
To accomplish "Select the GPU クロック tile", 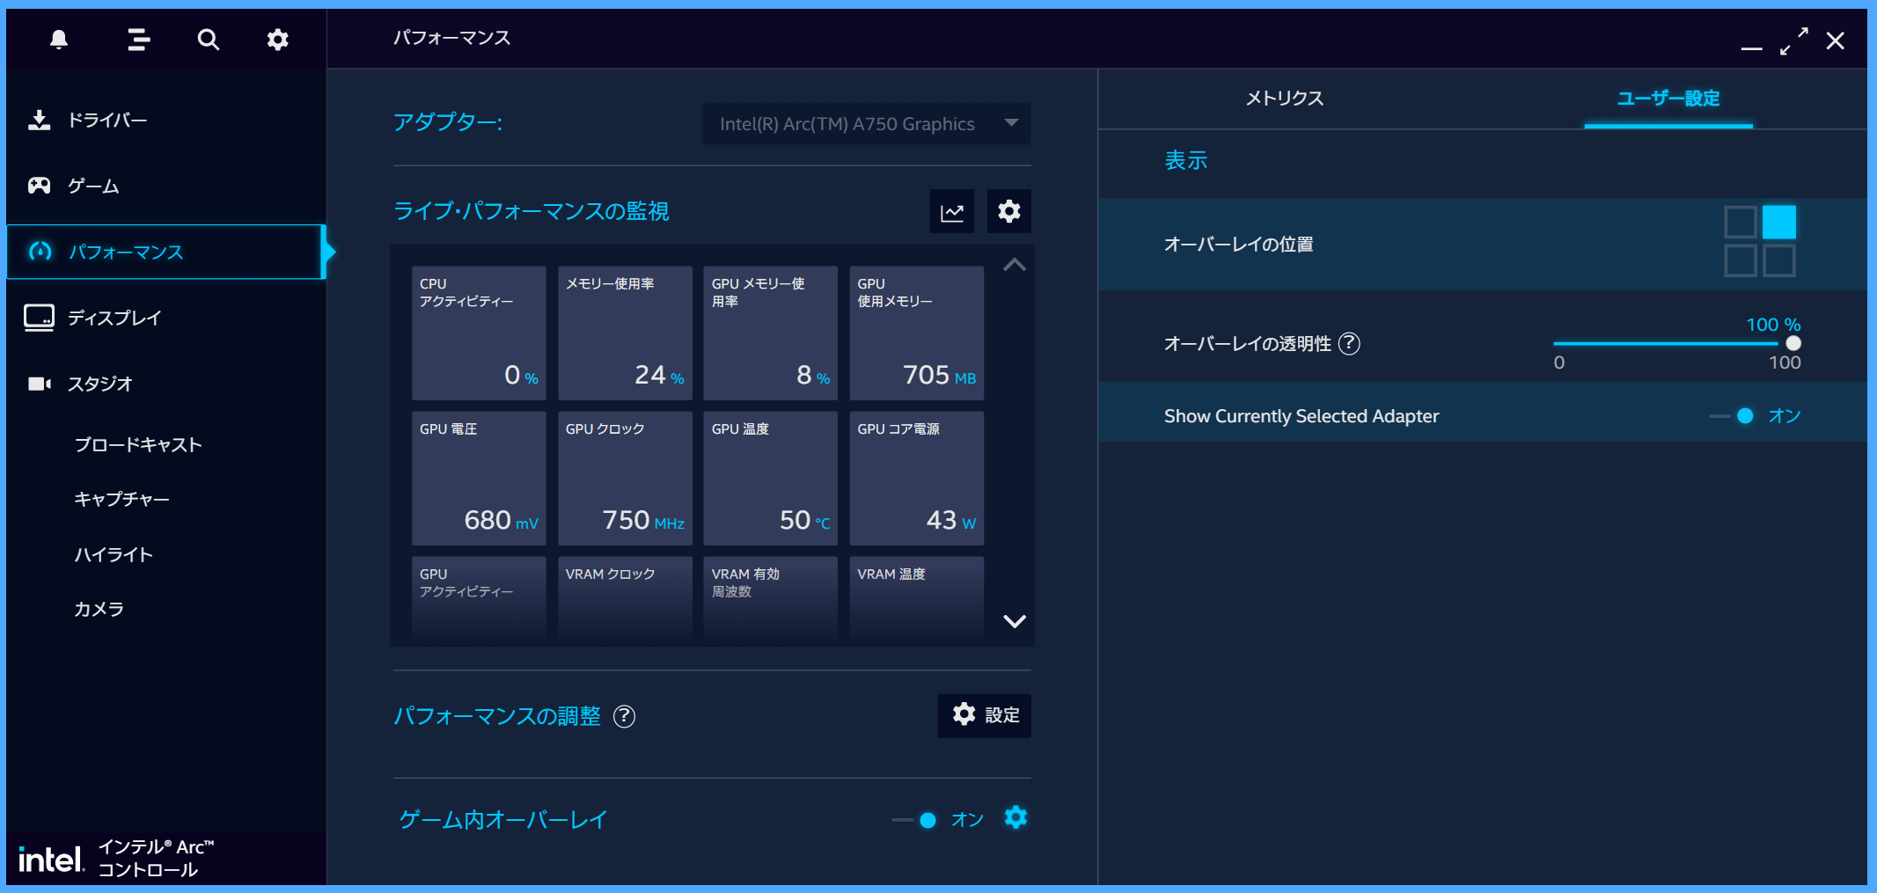I will point(625,478).
